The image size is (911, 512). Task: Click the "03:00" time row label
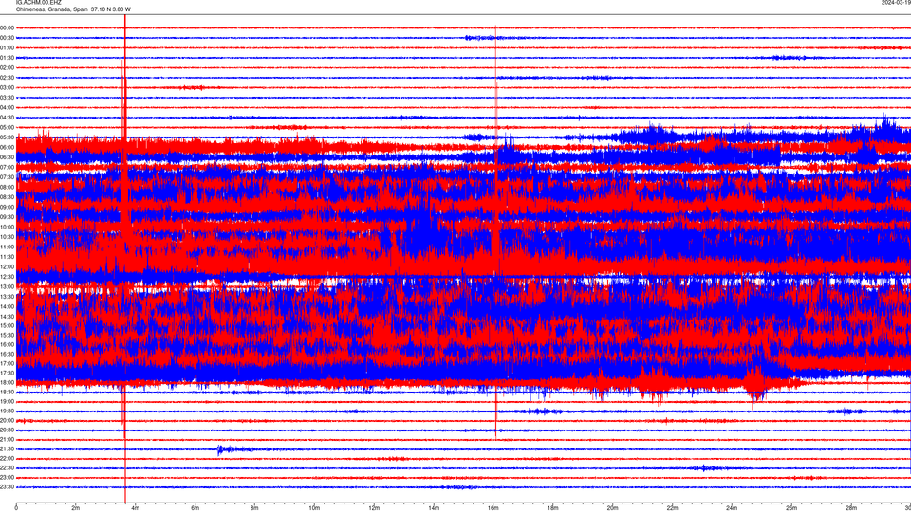7,87
